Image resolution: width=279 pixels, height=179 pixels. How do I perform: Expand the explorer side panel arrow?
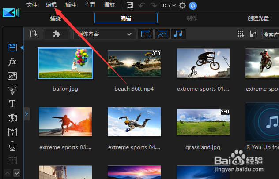click(26, 114)
